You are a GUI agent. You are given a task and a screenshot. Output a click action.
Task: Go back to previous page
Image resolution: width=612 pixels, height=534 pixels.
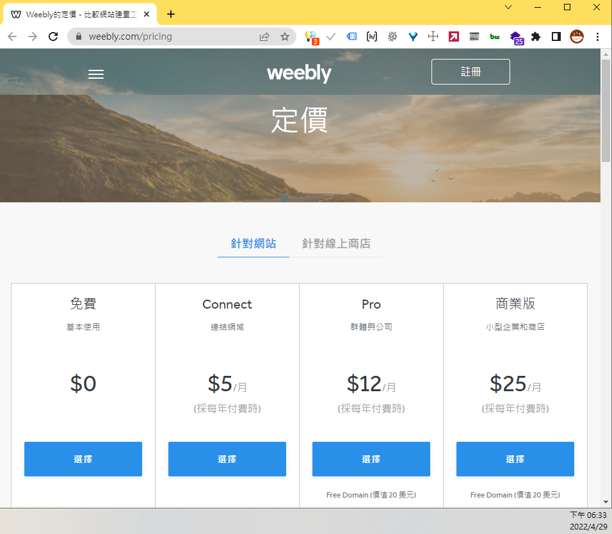click(x=13, y=36)
